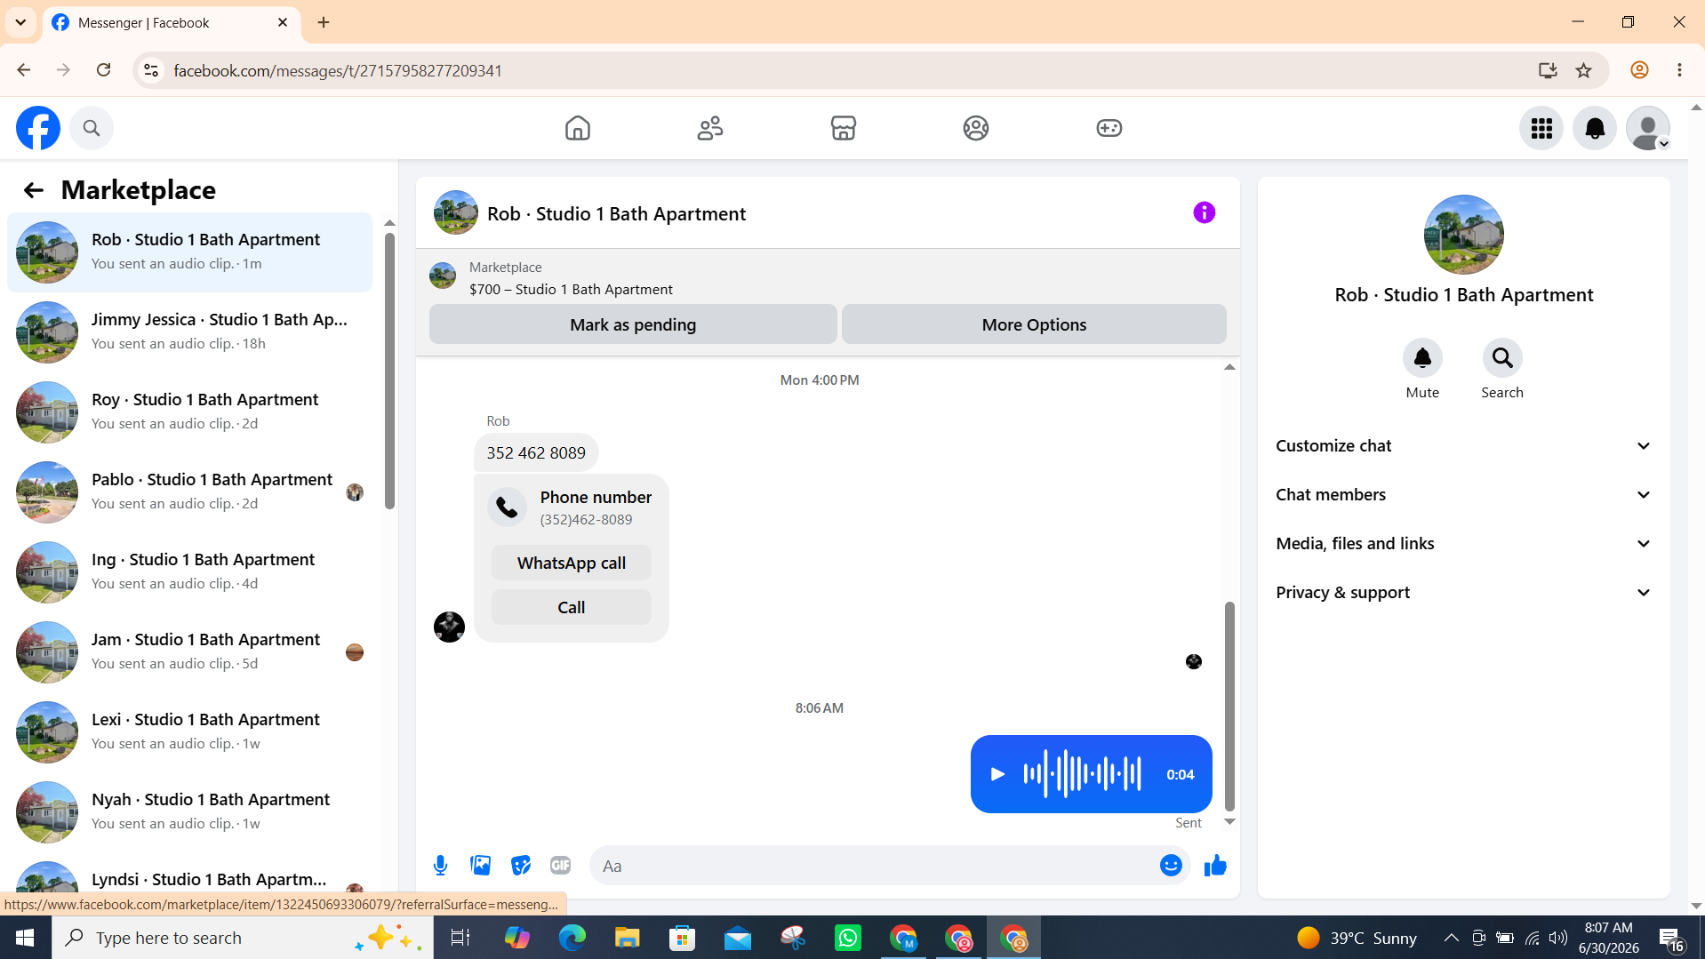
Task: Click the Call button for Rob's number
Action: [572, 607]
